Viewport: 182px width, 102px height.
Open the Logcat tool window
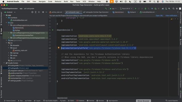pos(37,101)
